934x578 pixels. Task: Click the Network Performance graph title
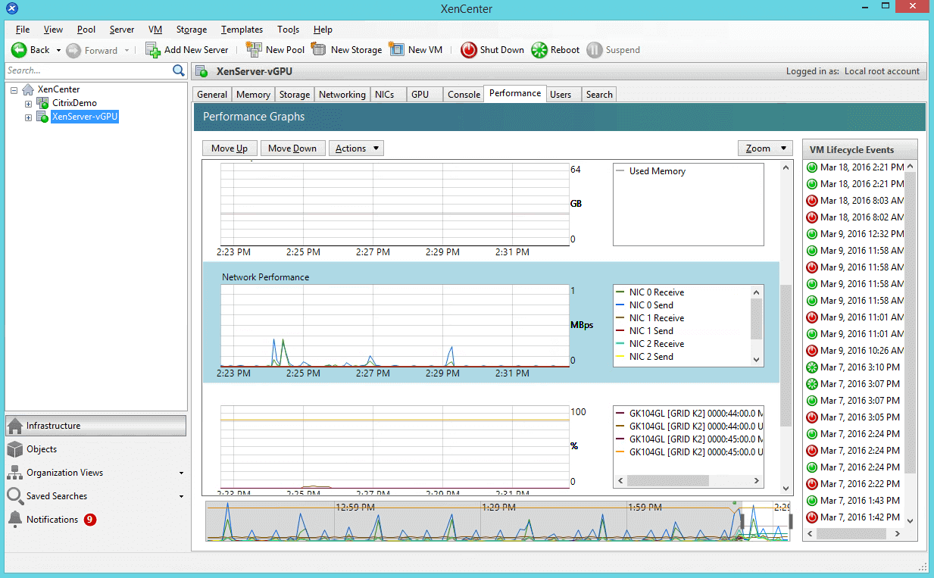point(265,277)
